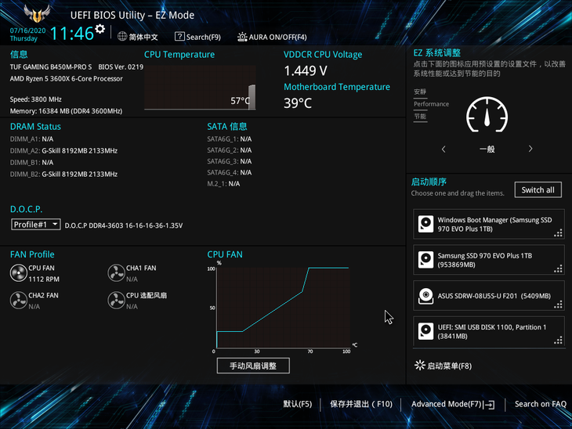Viewport: 572px width, 429px height.
Task: Go to next EZ tuning mode arrow
Action: 530,149
